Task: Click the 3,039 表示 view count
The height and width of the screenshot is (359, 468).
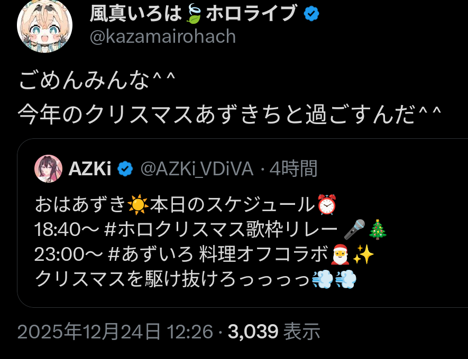Action: 274,332
